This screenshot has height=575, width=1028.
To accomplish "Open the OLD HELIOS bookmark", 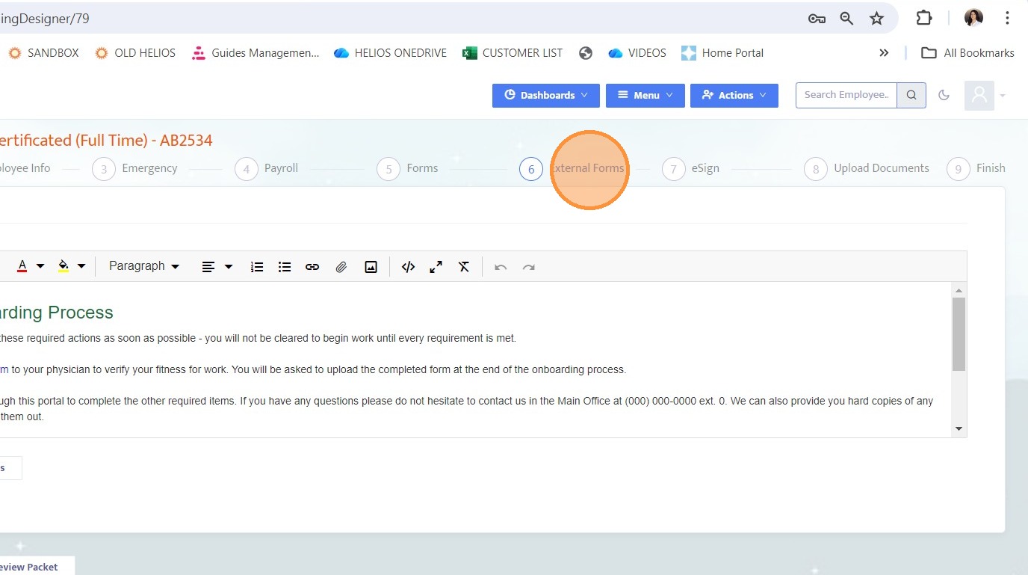I will (135, 53).
